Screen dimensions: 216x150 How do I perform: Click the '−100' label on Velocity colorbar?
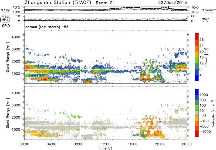[x=204, y=121]
